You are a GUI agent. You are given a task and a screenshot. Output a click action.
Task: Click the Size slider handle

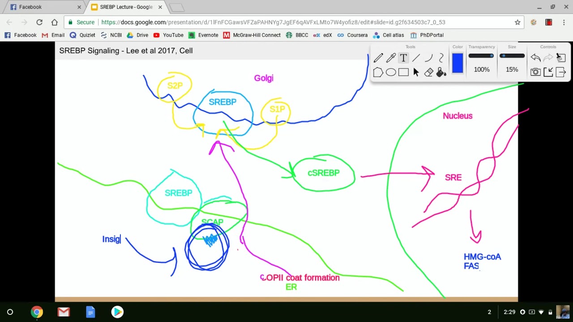pyautogui.click(x=503, y=56)
